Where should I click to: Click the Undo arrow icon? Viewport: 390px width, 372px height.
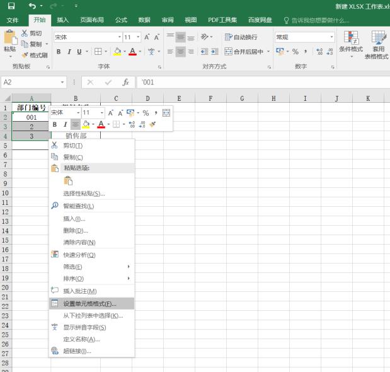32,6
